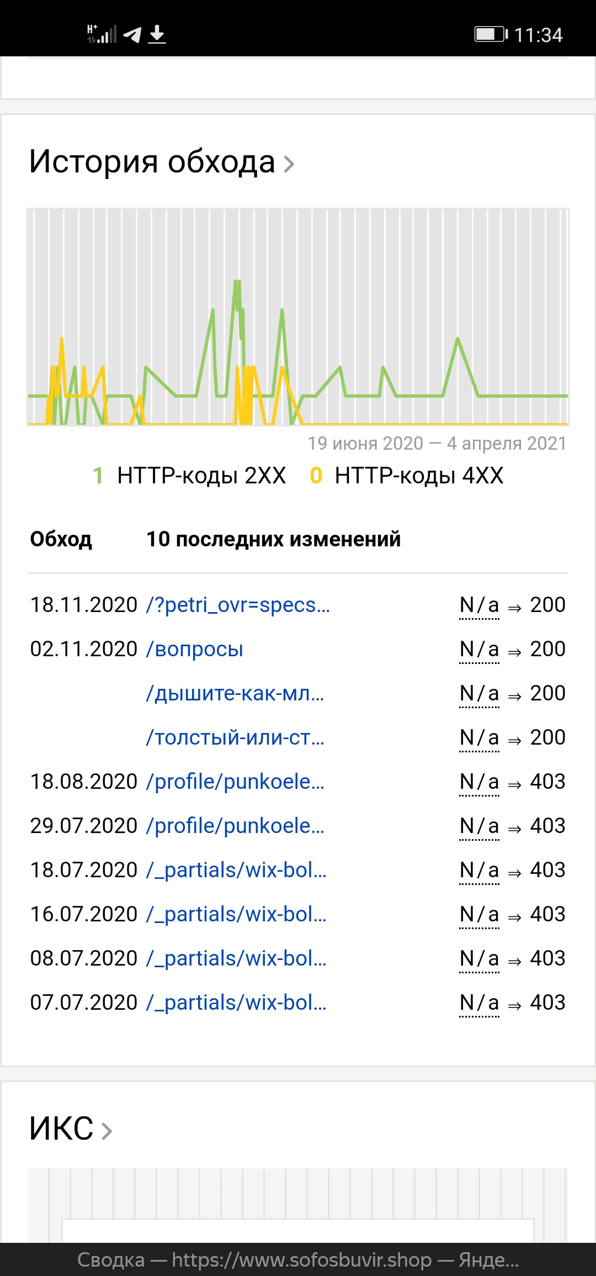
Task: Tap N/a status for the 18.11.2020 entry
Action: (479, 605)
